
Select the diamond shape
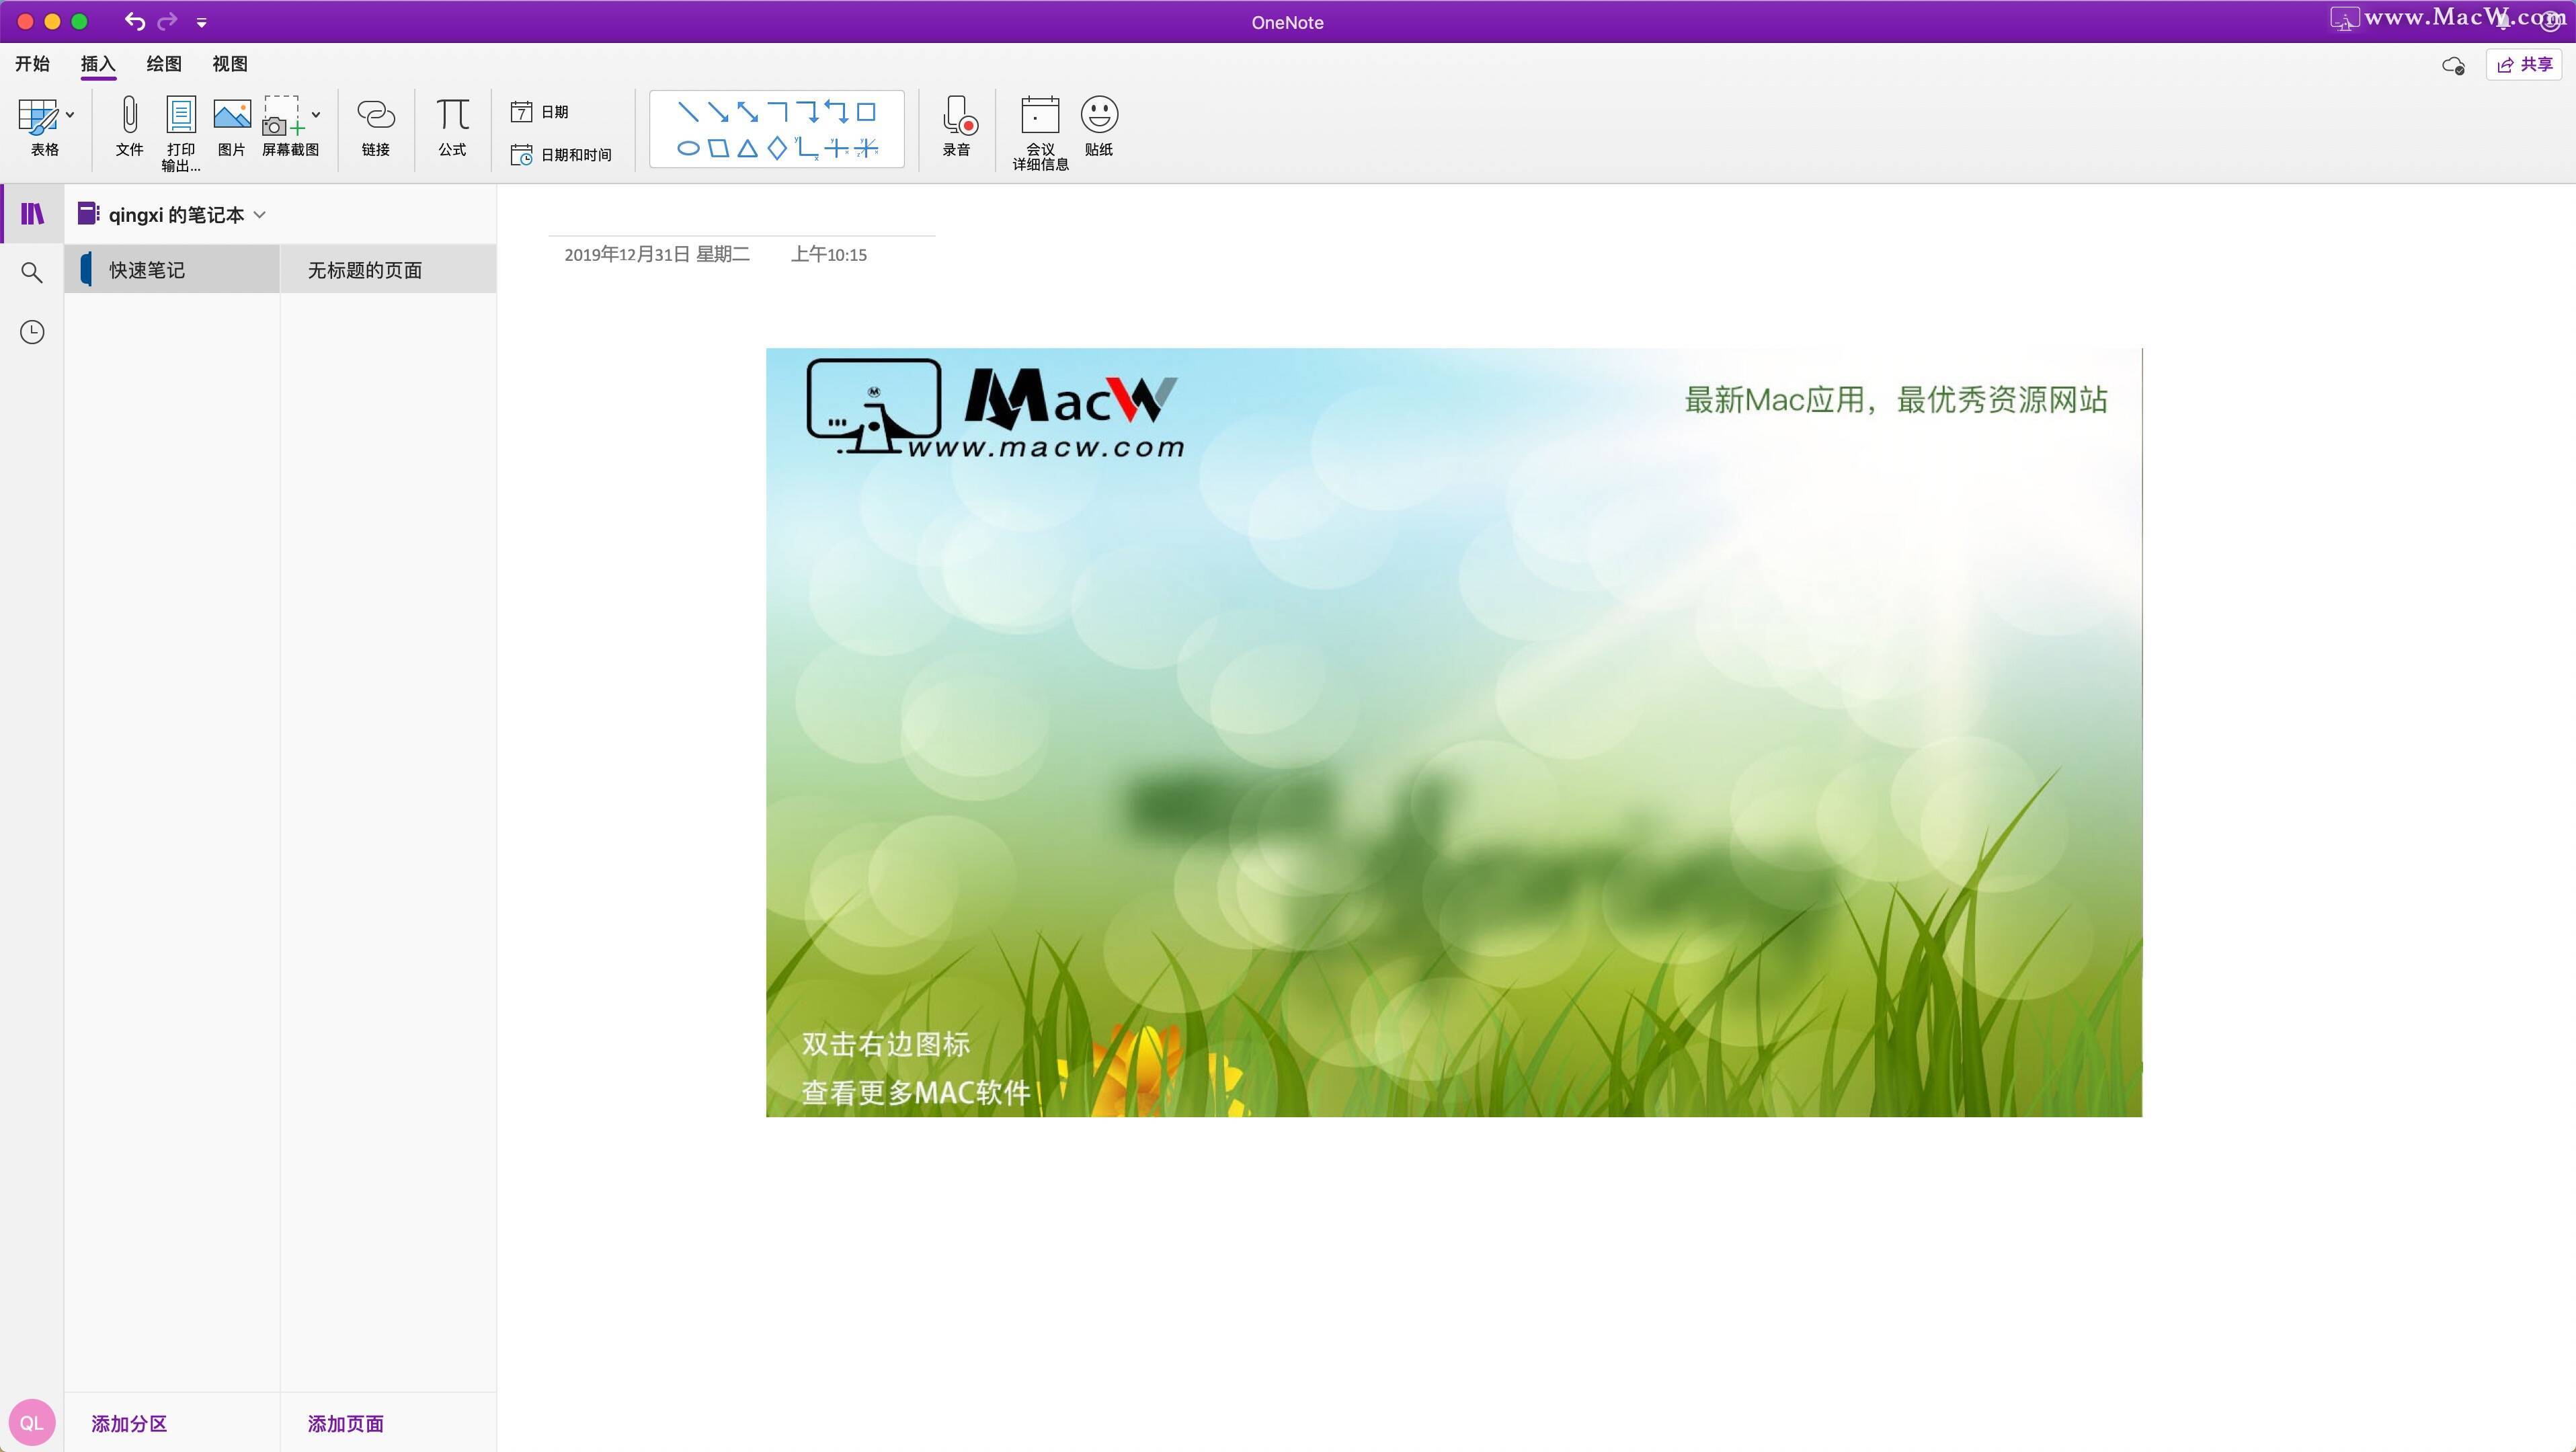[777, 149]
